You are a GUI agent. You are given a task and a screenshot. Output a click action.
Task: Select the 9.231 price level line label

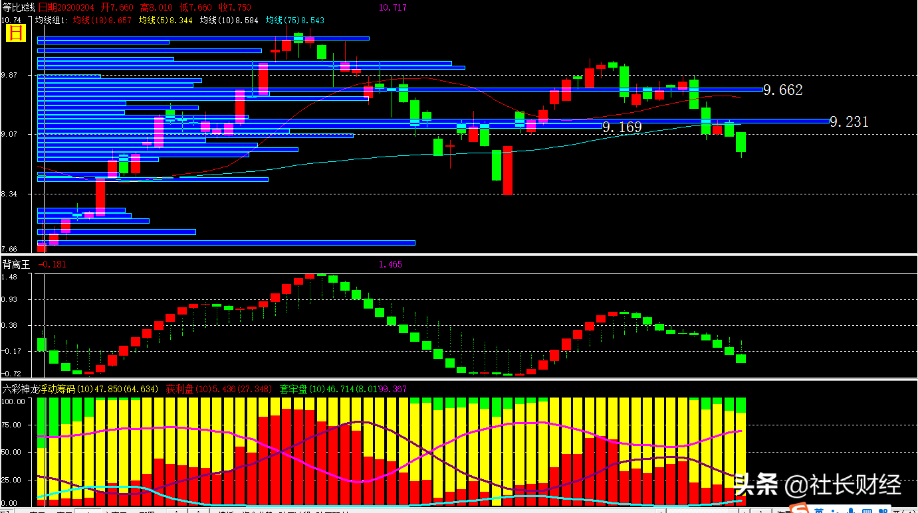[849, 121]
